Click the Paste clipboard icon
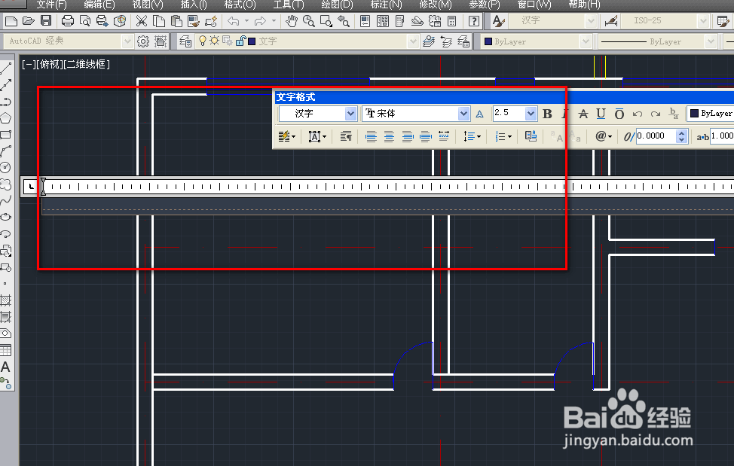734x466 pixels. point(176,21)
